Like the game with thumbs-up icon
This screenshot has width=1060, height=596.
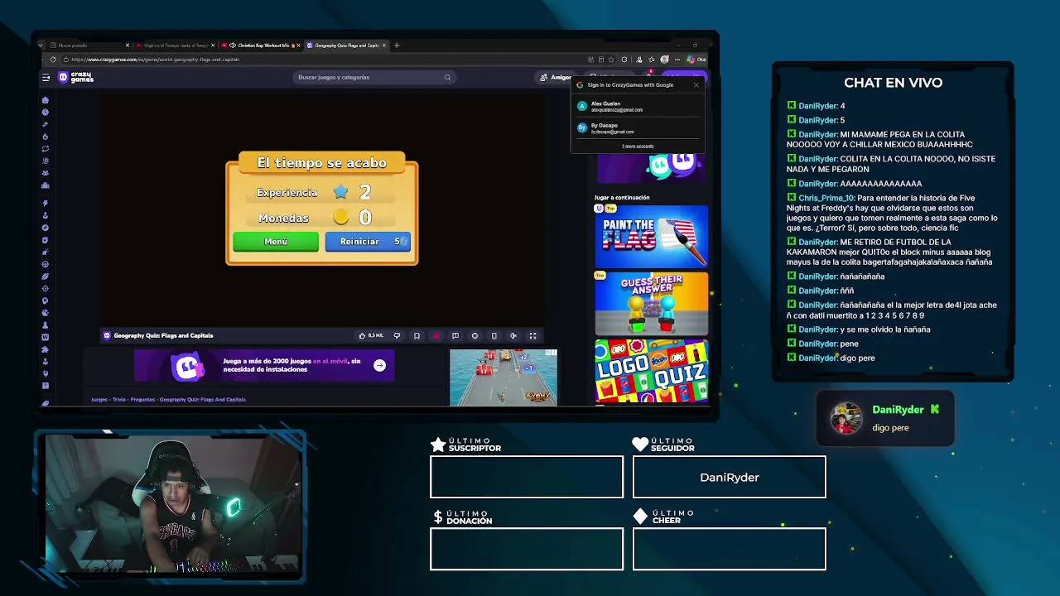click(362, 335)
